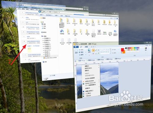Click the Explorer back arrow button
The height and width of the screenshot is (113, 153).
click(x=40, y=11)
